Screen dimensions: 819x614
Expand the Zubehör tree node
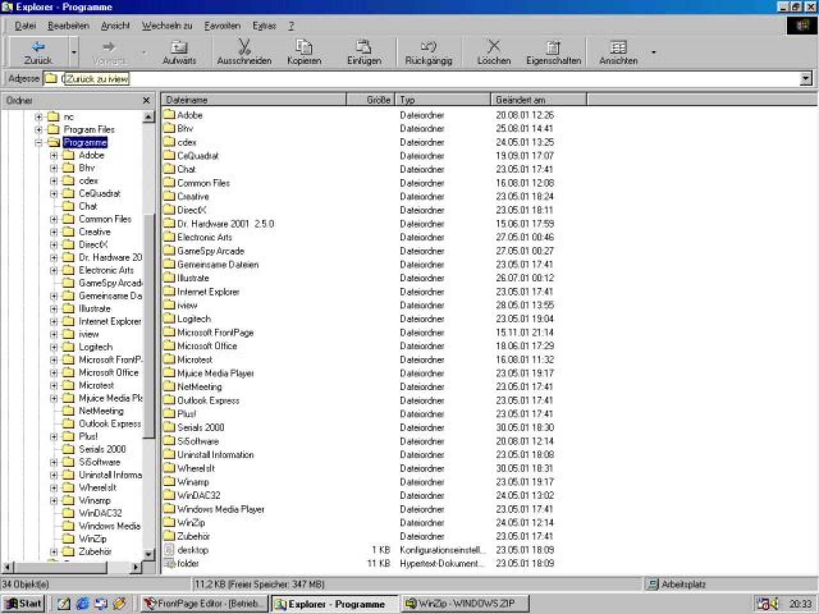click(x=54, y=552)
